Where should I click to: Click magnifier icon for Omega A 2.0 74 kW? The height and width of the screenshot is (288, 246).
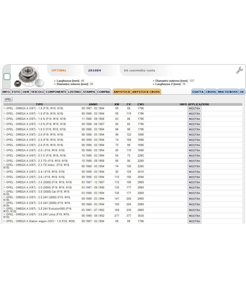pos(5,140)
